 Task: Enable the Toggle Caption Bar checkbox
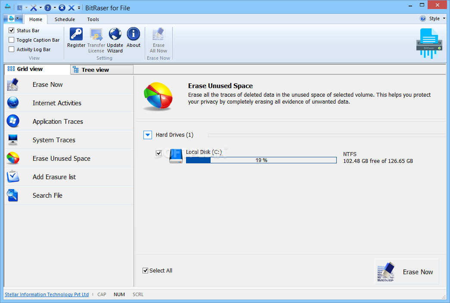point(12,40)
